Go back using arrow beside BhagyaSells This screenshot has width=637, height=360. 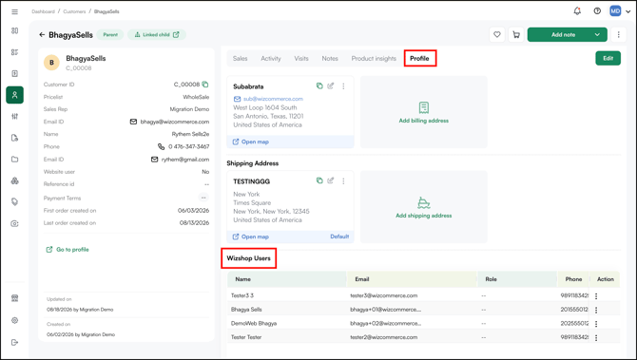(x=42, y=35)
